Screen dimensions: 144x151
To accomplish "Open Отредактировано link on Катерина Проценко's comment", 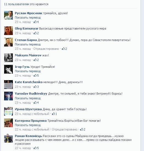I will coord(65,129).
